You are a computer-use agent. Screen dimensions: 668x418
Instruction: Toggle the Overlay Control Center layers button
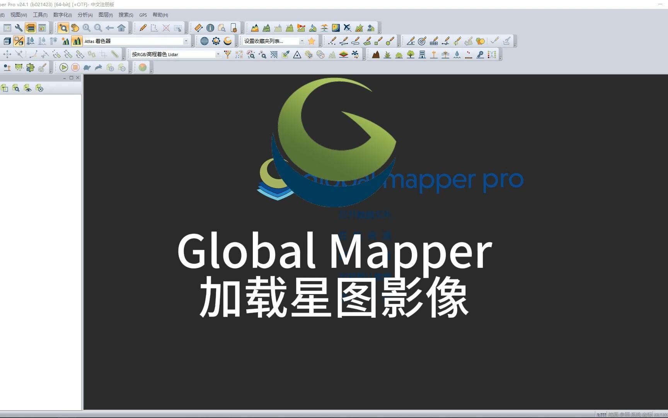(x=30, y=28)
